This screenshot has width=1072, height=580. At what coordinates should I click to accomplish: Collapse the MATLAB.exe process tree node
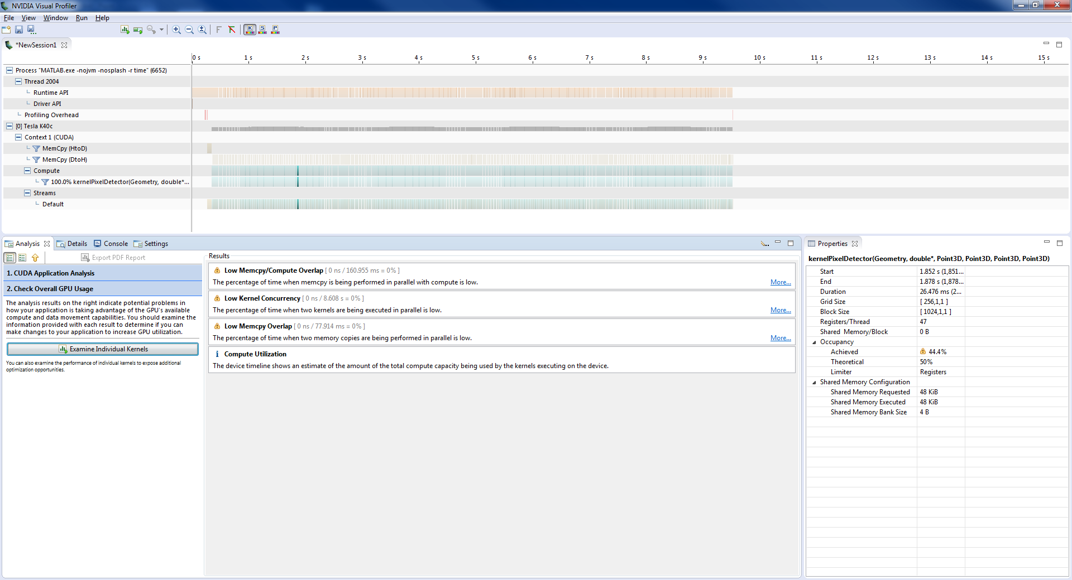click(x=9, y=70)
